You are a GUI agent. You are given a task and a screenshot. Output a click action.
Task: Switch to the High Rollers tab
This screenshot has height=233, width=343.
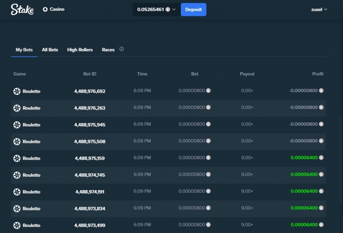(x=80, y=50)
